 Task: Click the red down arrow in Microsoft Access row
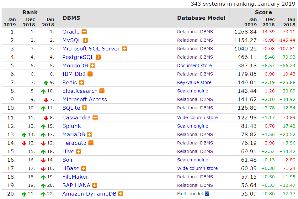click(x=46, y=100)
